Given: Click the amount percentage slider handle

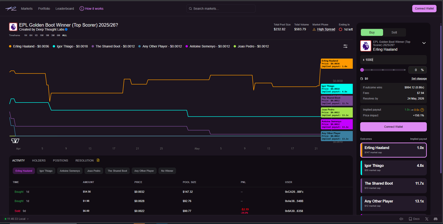Looking at the screenshot, I should point(362,70).
